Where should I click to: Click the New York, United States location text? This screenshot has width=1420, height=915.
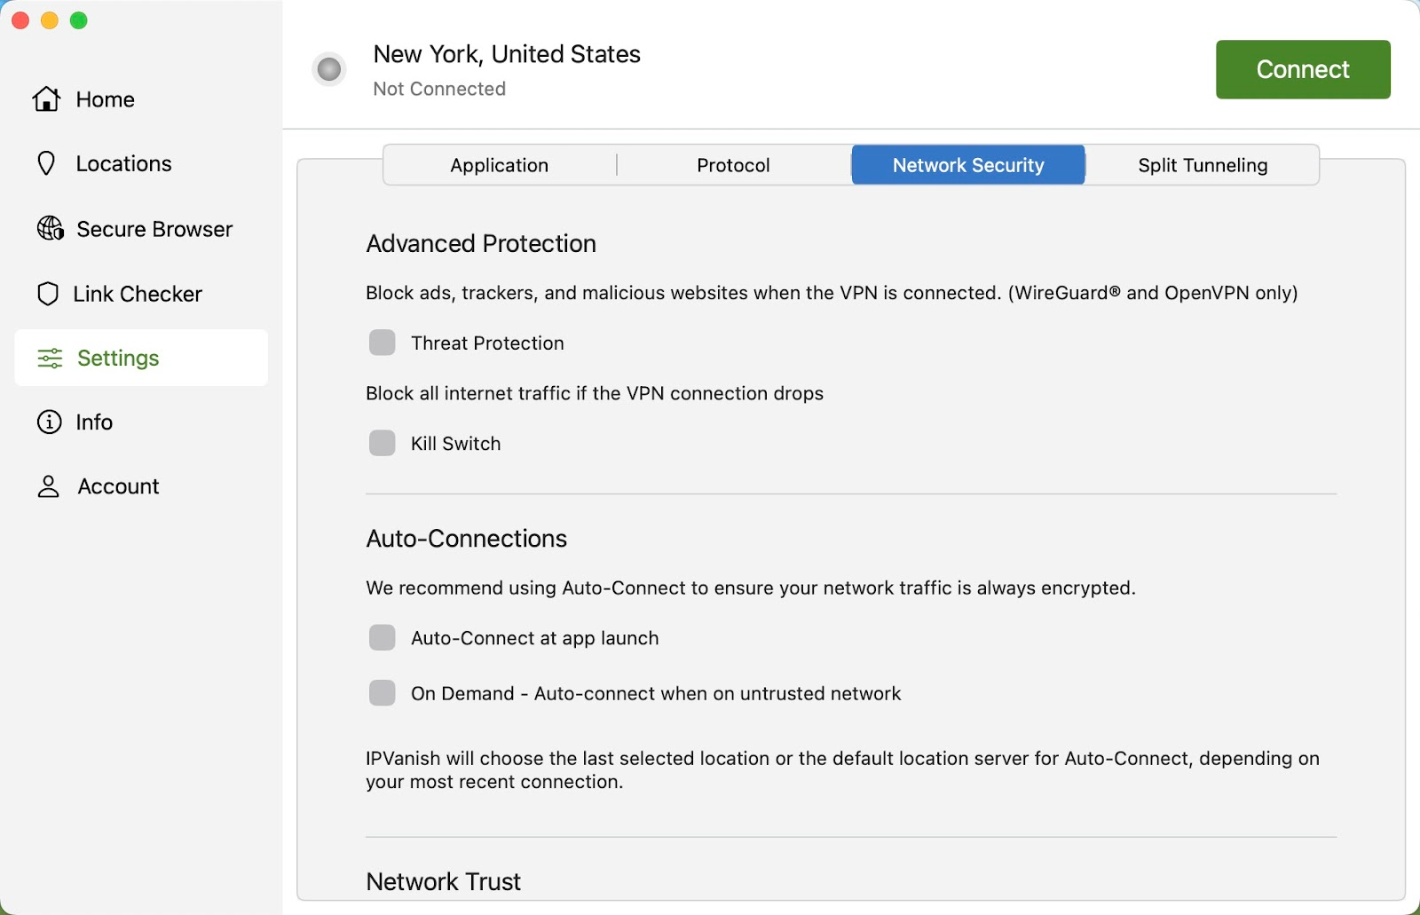[x=507, y=54]
